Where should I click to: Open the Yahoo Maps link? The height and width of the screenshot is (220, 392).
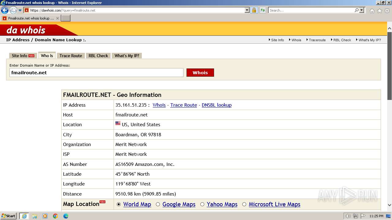[222, 204]
